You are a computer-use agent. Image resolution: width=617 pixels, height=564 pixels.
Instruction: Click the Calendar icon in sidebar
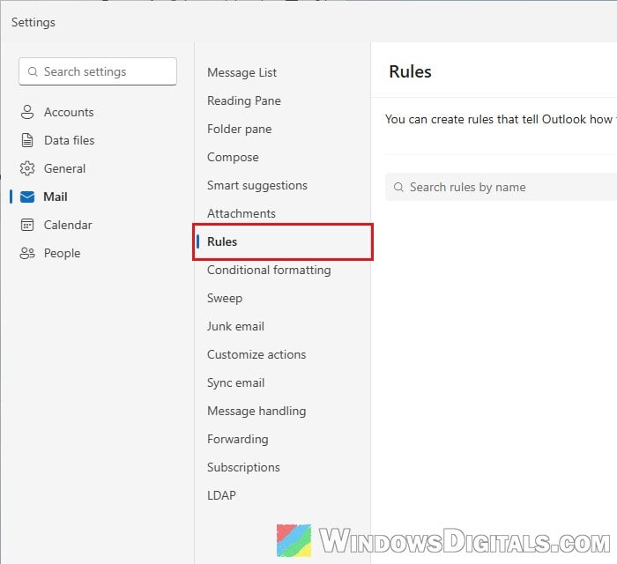27,225
